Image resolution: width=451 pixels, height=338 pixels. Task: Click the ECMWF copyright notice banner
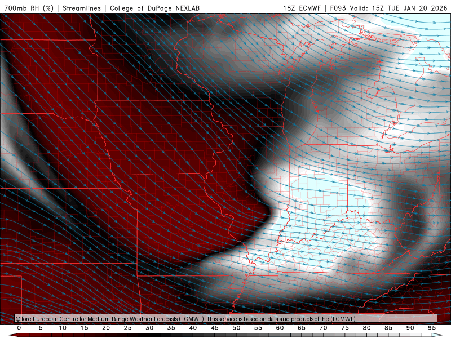pyautogui.click(x=226, y=319)
